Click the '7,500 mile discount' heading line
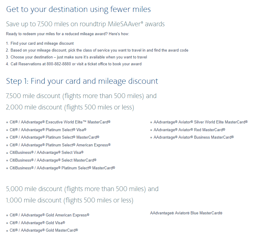This screenshot has width=275, height=237. click(x=81, y=96)
